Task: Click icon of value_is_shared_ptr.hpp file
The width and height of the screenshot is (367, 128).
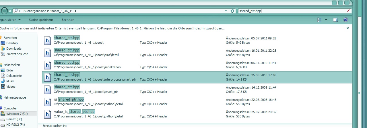Action: (x=47, y=114)
